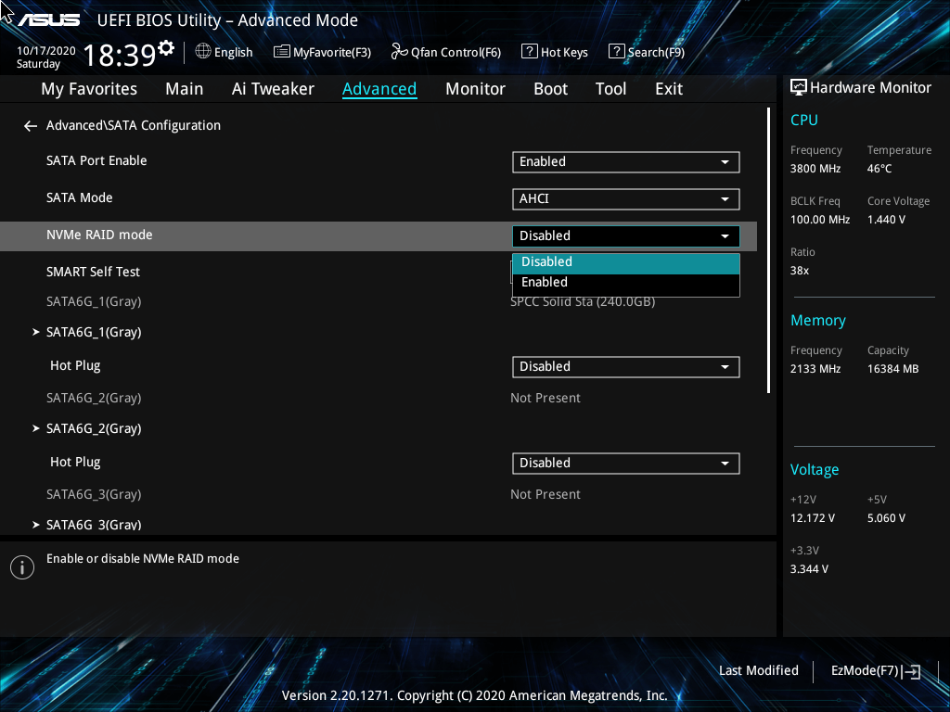Open the SATA Port Enable dropdown
Viewport: 950px width, 712px height.
626,162
